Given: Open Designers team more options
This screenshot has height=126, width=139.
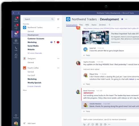Looking at the screenshot, I should click(x=58, y=59).
